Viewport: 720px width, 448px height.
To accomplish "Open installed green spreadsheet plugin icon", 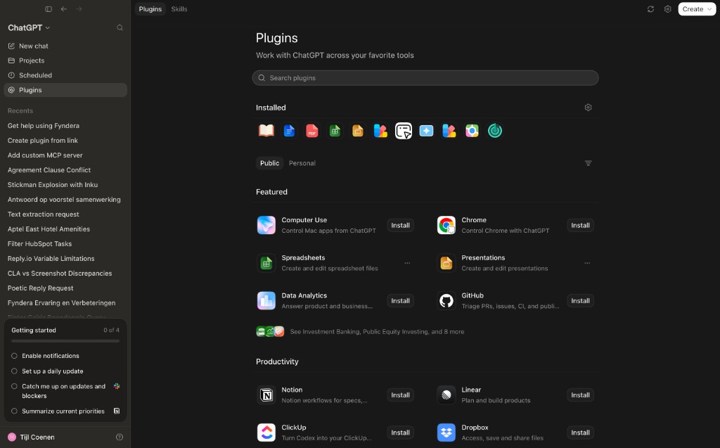I will tap(335, 131).
